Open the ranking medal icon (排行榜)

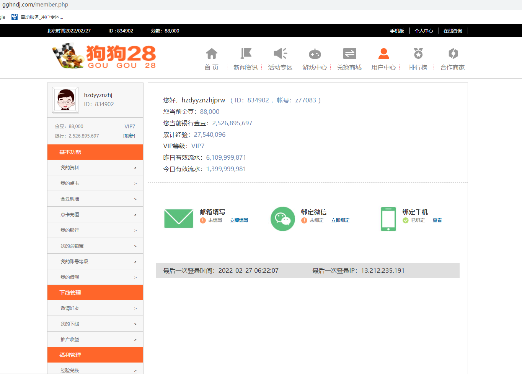point(418,54)
